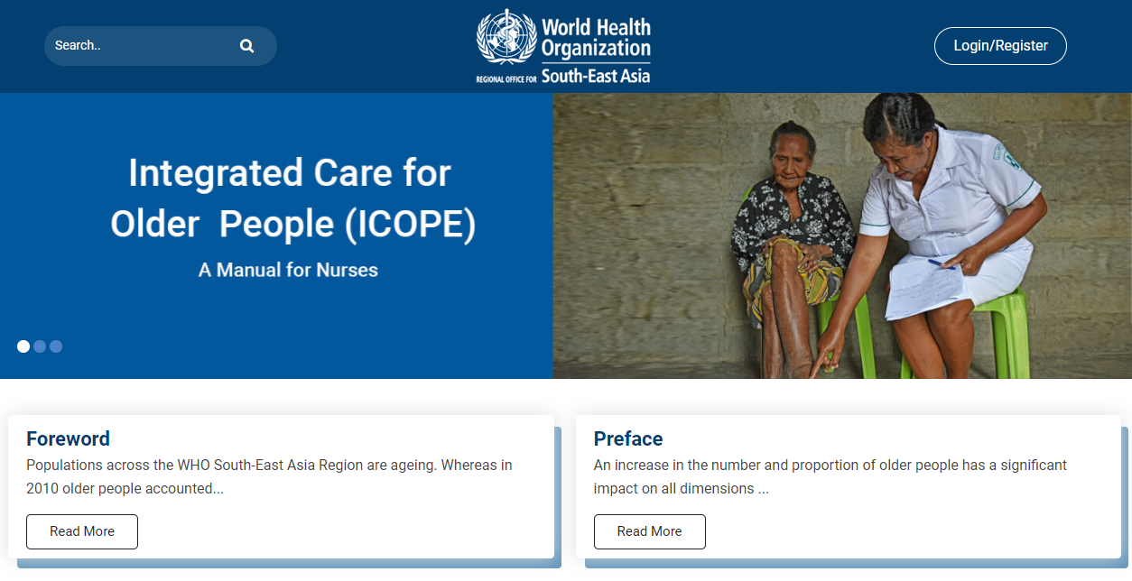Click the 'A Manual for Nurses' subtitle
Image resolution: width=1132 pixels, height=581 pixels.
click(287, 269)
